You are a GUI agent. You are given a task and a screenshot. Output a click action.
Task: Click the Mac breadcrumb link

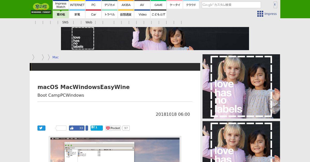tap(56, 57)
